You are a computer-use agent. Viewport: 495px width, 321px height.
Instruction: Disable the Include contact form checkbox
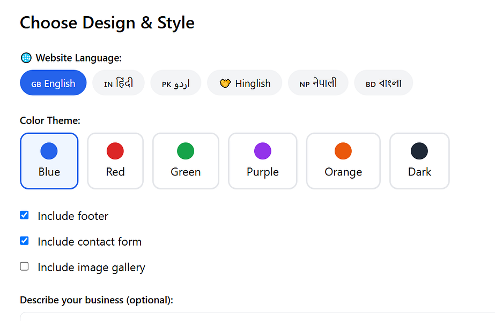coord(24,241)
